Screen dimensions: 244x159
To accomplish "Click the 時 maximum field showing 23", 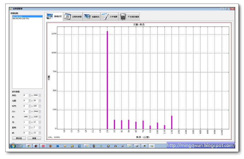I will (x=36, y=133).
